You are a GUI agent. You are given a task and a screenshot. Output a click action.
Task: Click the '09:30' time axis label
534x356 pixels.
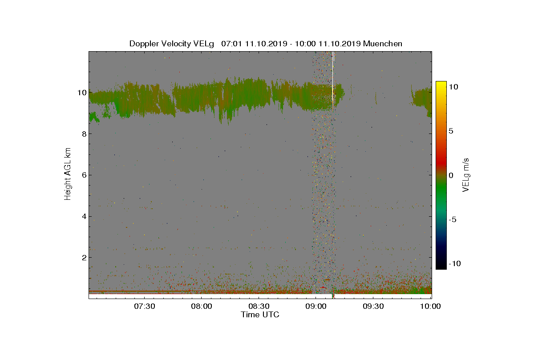point(373,307)
